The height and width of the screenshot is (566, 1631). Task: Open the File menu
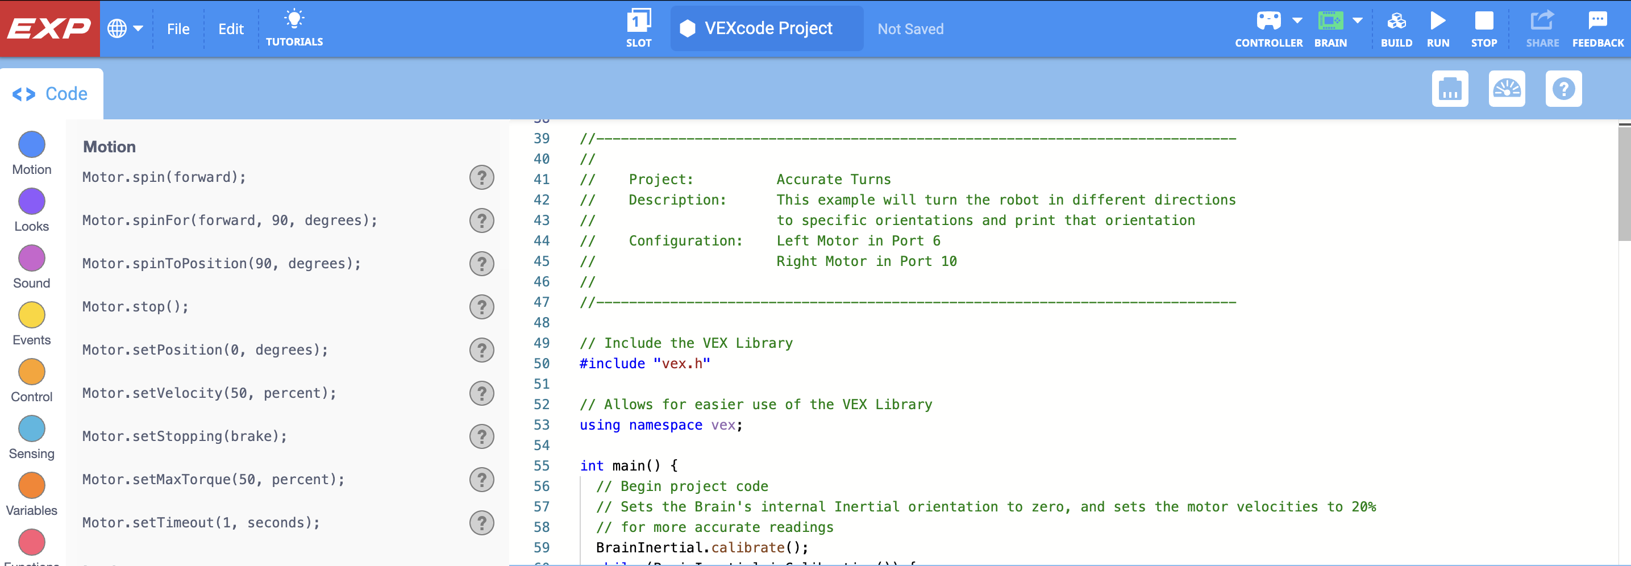tap(178, 28)
